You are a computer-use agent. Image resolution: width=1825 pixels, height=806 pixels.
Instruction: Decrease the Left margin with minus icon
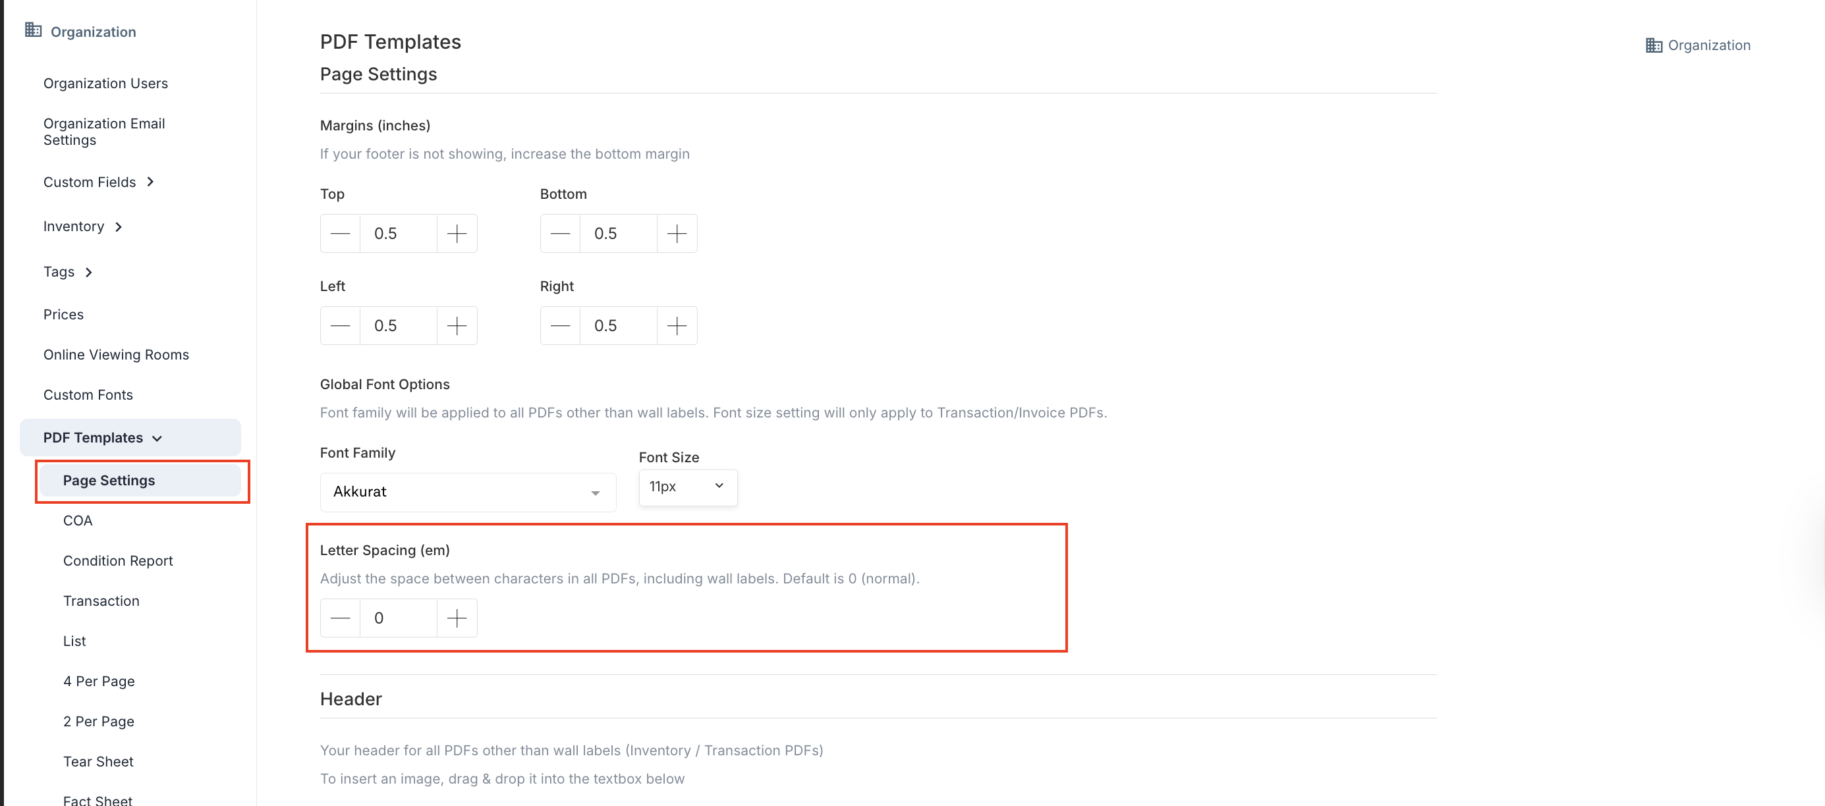(x=340, y=326)
